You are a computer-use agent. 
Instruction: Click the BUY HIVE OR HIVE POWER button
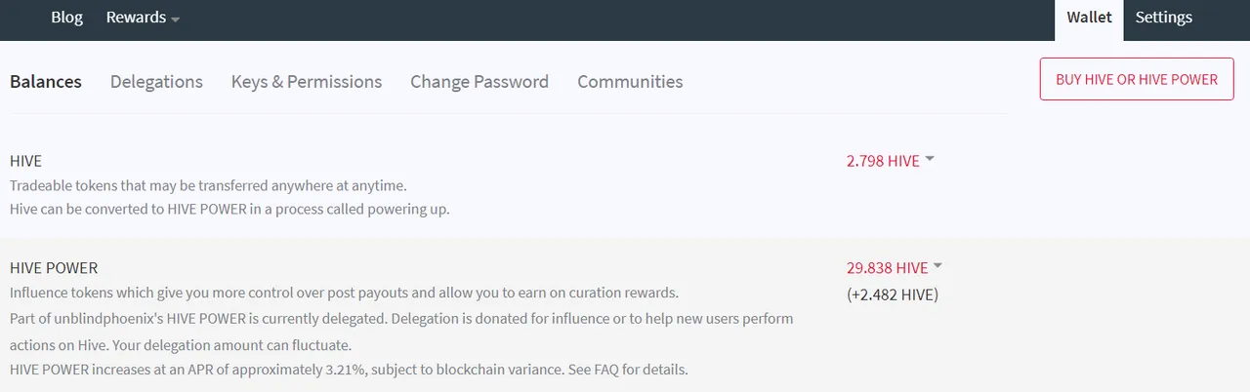pyautogui.click(x=1137, y=79)
